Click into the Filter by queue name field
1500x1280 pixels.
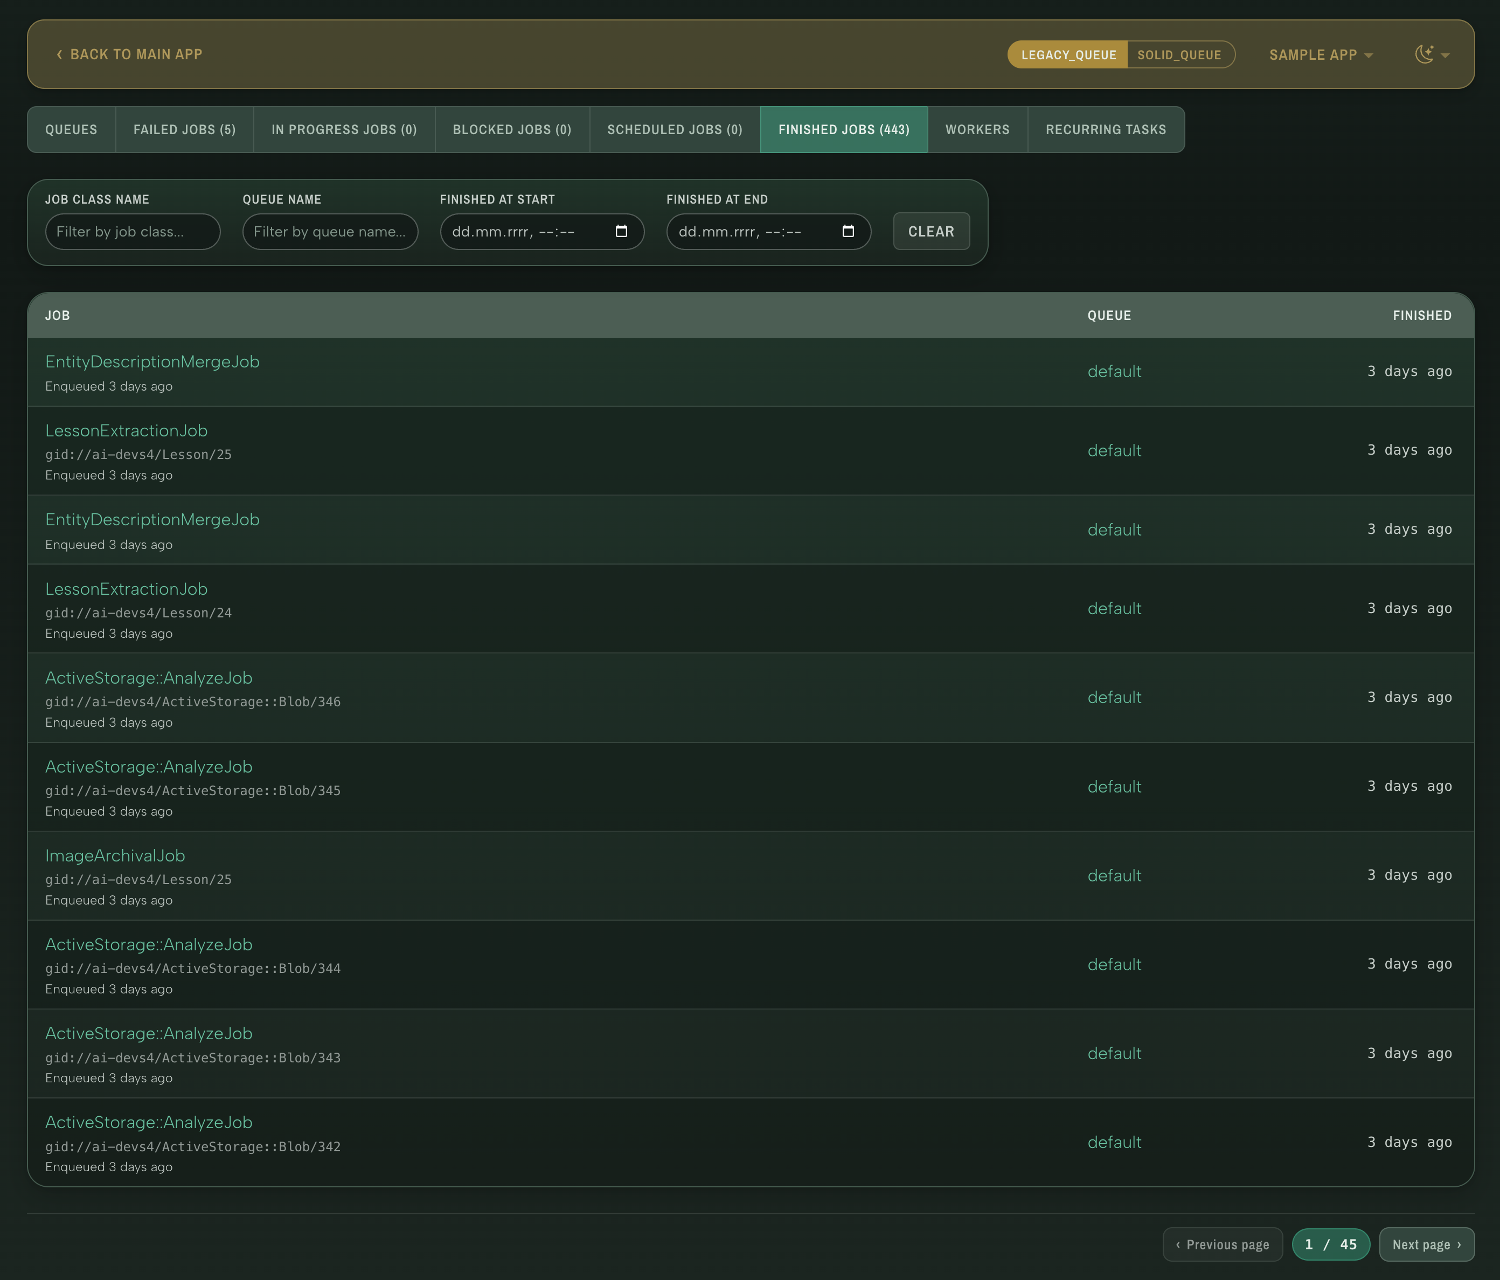(x=329, y=232)
